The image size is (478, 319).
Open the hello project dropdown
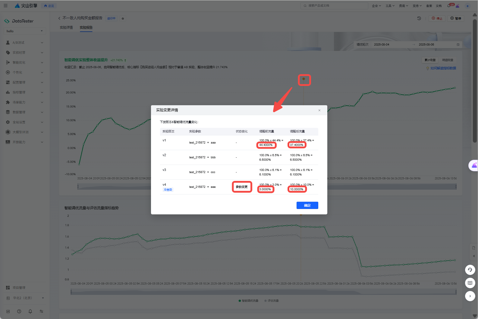point(25,31)
